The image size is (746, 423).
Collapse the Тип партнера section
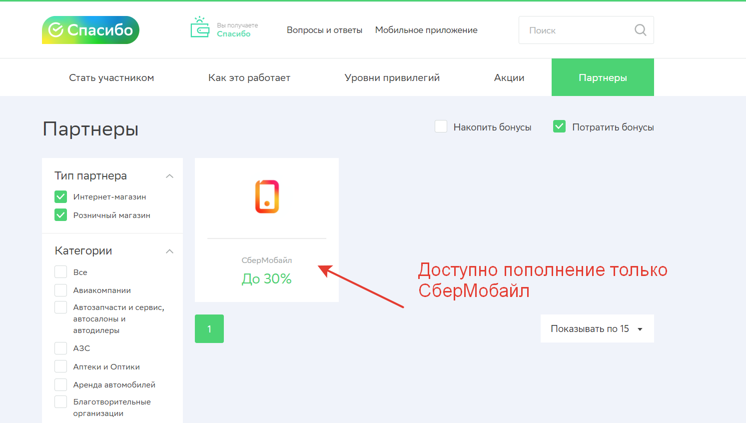pos(169,176)
